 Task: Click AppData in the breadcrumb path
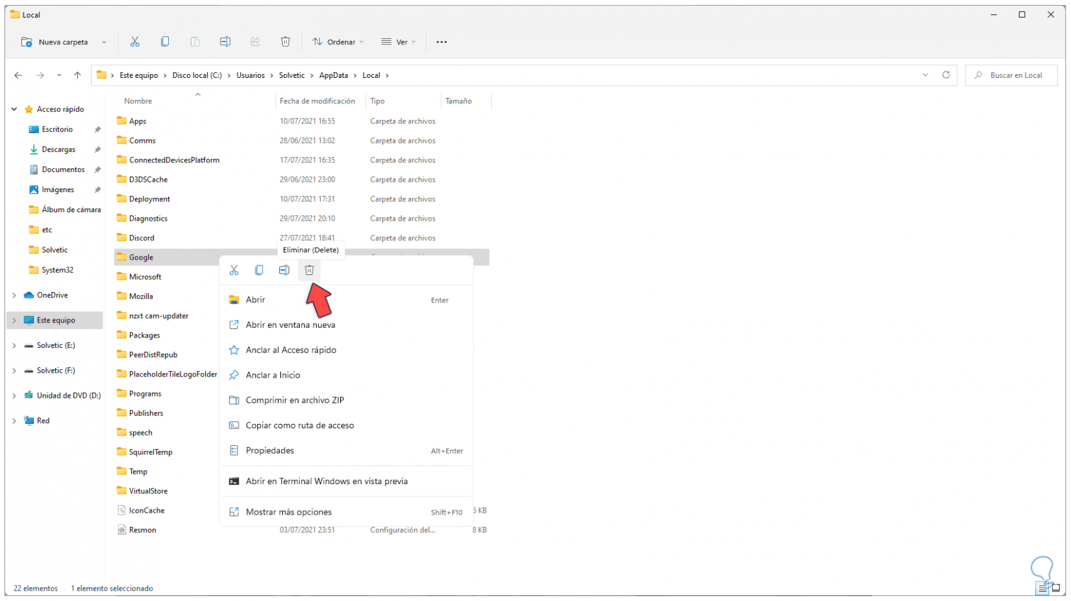(334, 75)
